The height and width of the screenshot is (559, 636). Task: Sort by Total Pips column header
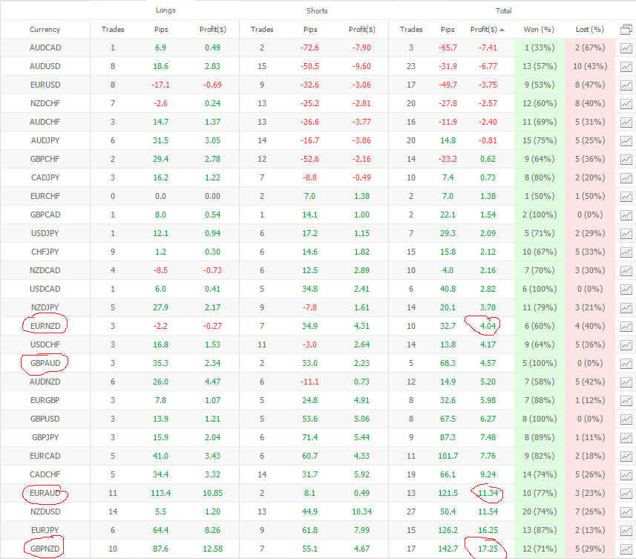pos(448,29)
